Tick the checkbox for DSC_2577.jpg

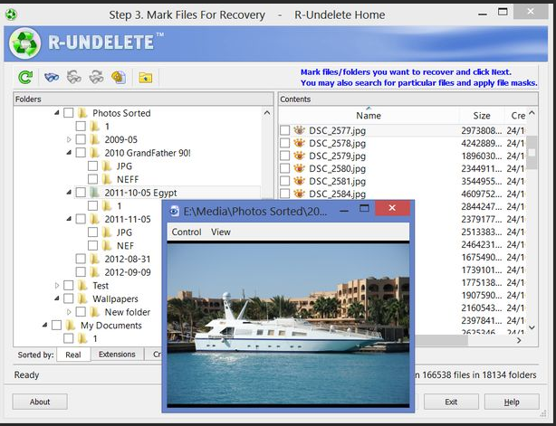click(x=284, y=130)
